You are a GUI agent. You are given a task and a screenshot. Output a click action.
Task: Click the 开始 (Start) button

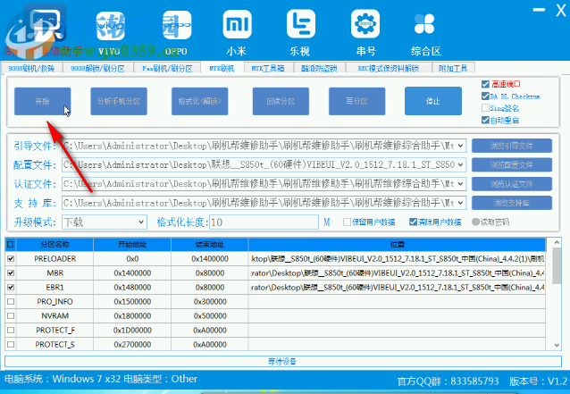43,101
